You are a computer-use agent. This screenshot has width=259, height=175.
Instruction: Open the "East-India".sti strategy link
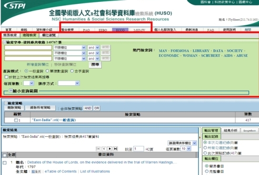click(x=54, y=120)
